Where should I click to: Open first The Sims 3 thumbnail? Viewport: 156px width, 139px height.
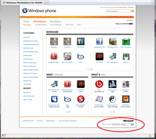click(x=54, y=42)
